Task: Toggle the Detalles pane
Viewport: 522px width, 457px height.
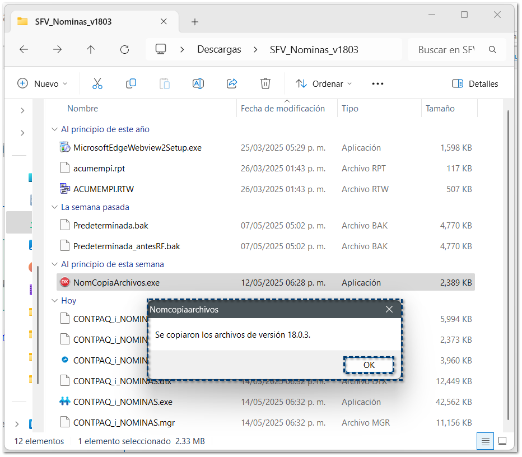Action: coord(475,83)
